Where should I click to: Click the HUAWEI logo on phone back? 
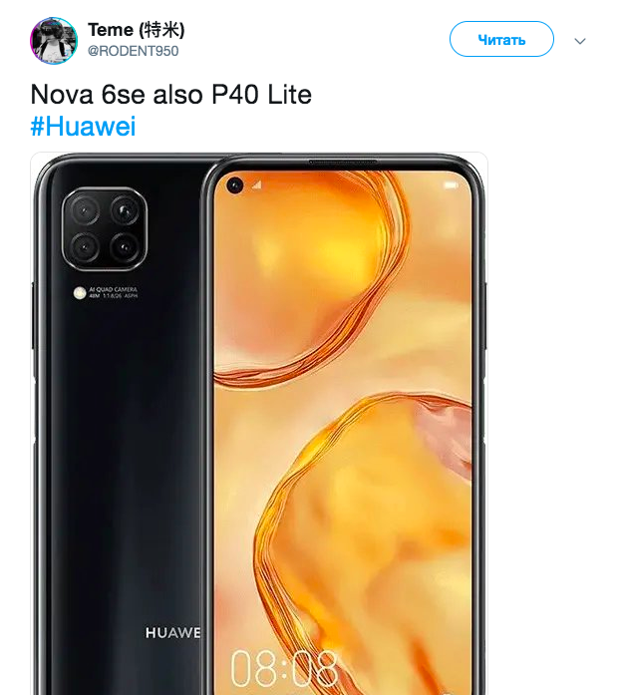pos(172,632)
